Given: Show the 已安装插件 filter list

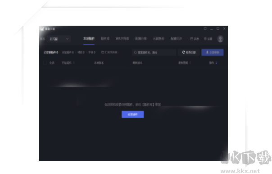Looking at the screenshot, I should [x=51, y=52].
